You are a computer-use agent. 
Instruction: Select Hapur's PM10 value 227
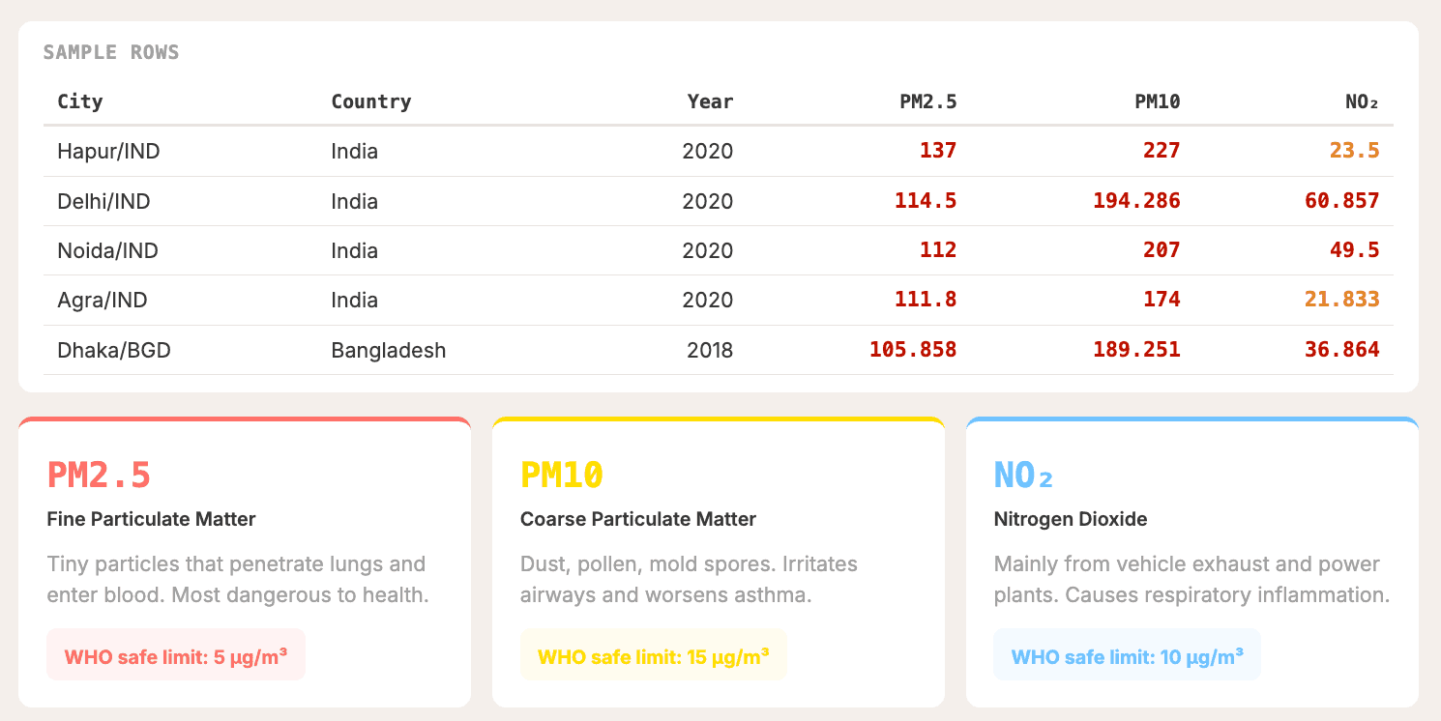tap(1162, 152)
